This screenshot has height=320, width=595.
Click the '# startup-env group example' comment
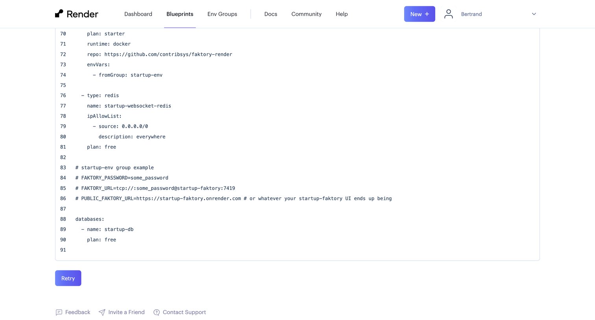pos(115,167)
